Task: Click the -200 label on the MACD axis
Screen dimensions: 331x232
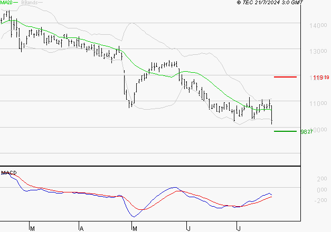Action: tap(320, 200)
